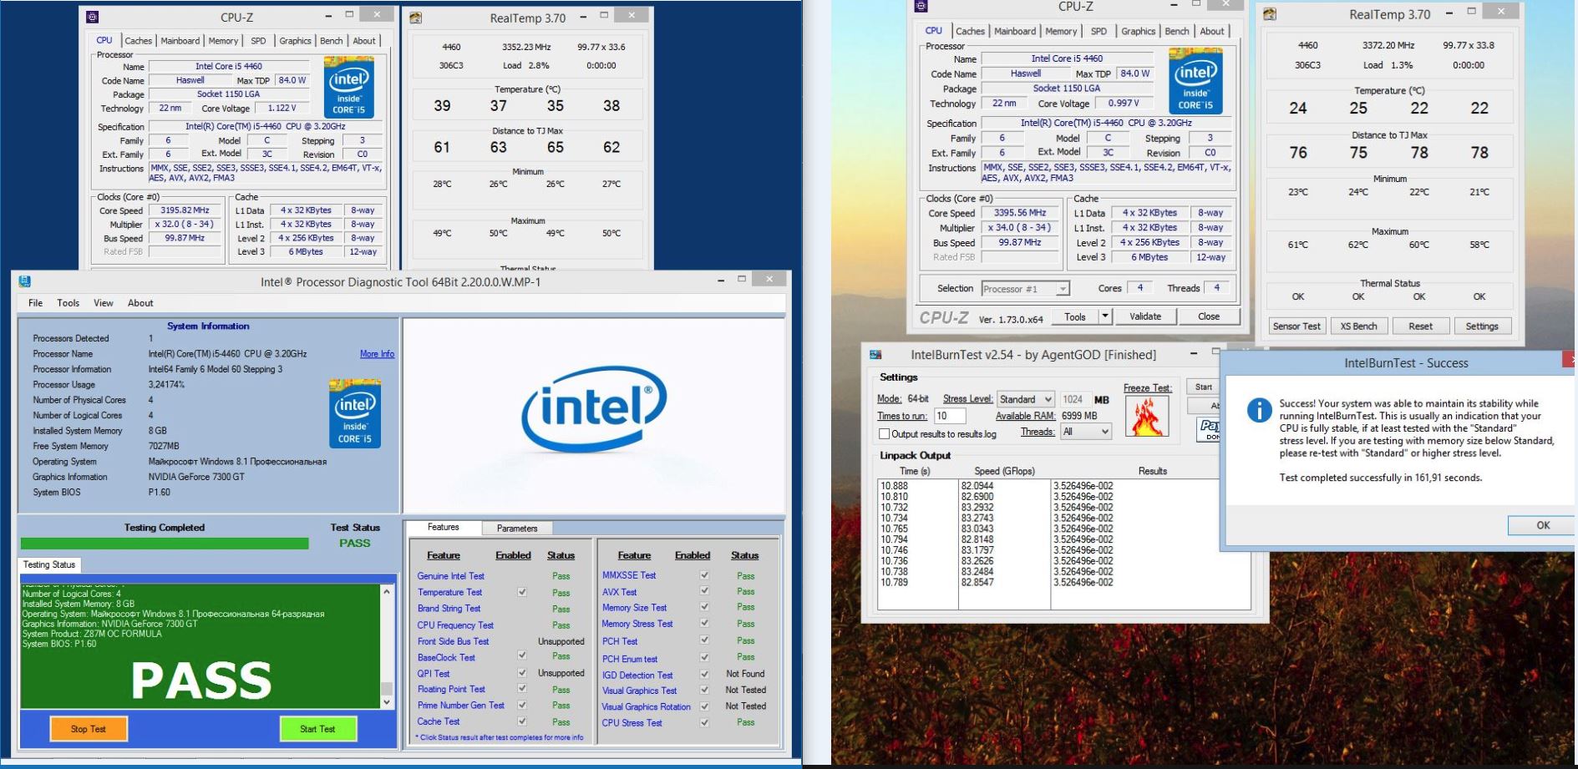Click the Times to run input field
The image size is (1578, 769).
click(x=949, y=416)
